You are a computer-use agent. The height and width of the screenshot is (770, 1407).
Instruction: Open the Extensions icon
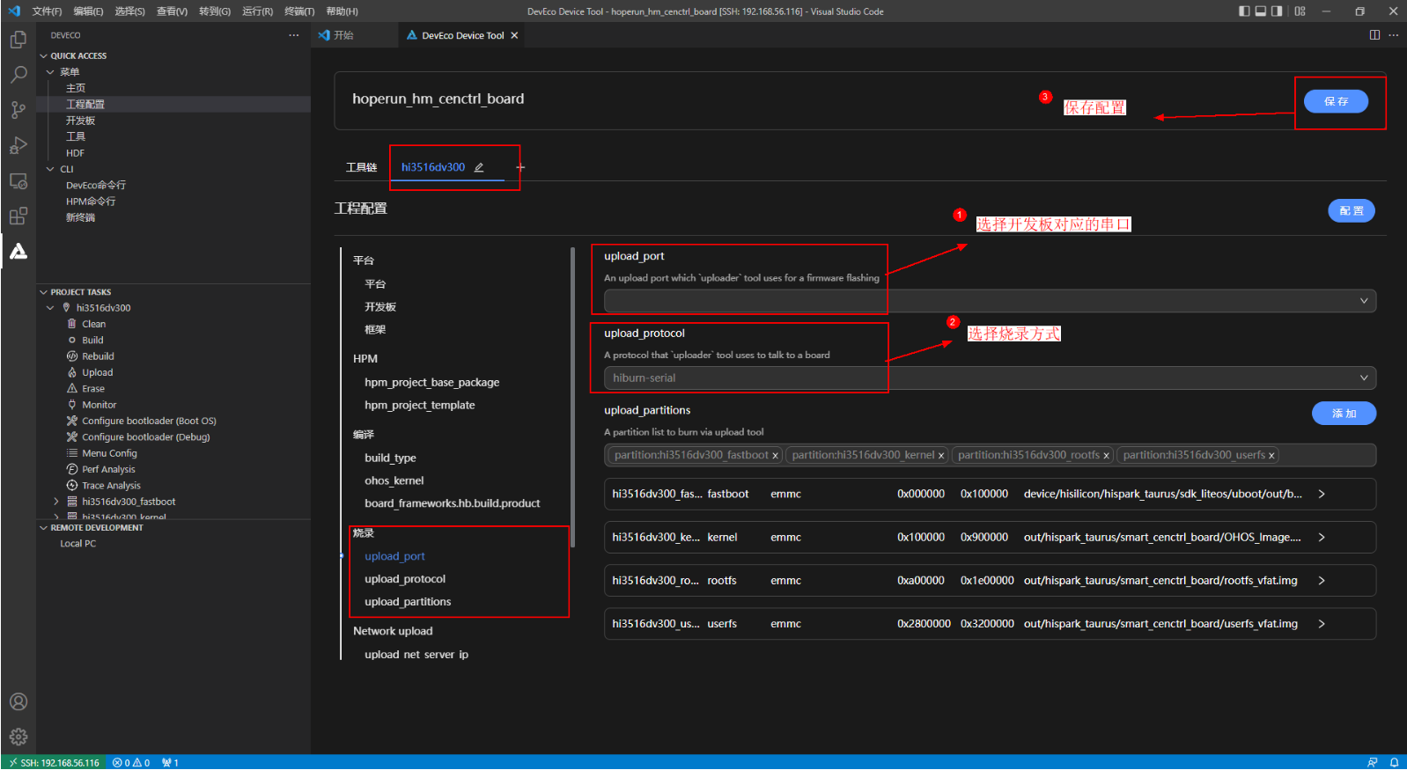(x=18, y=216)
